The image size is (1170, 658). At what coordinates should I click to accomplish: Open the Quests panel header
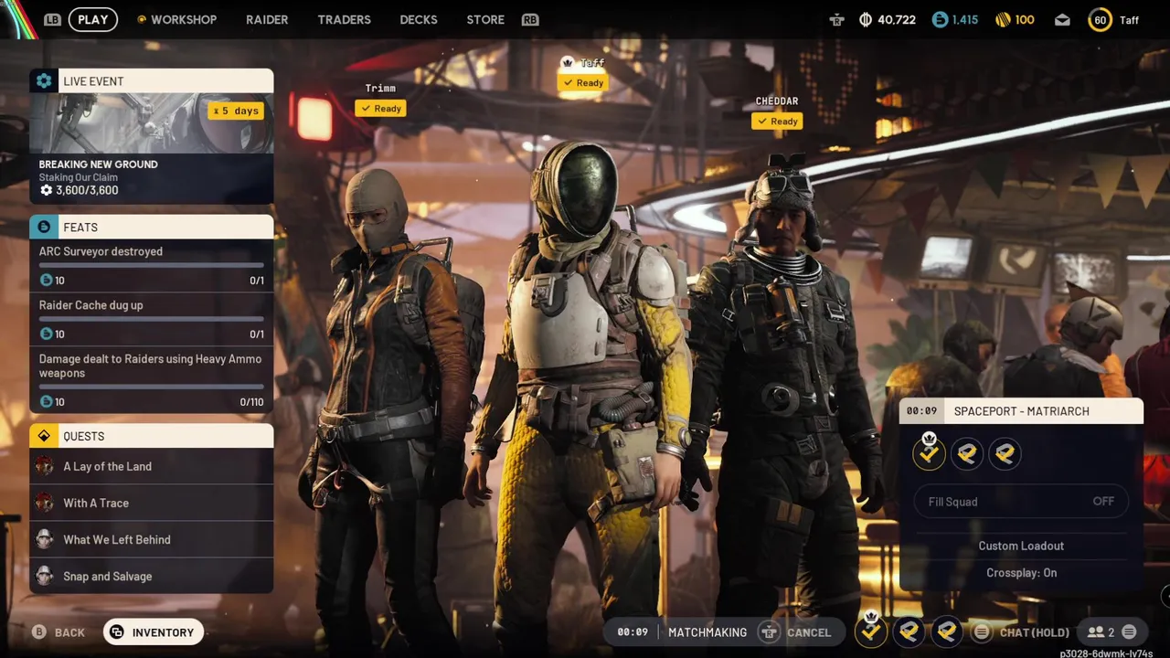coord(151,436)
